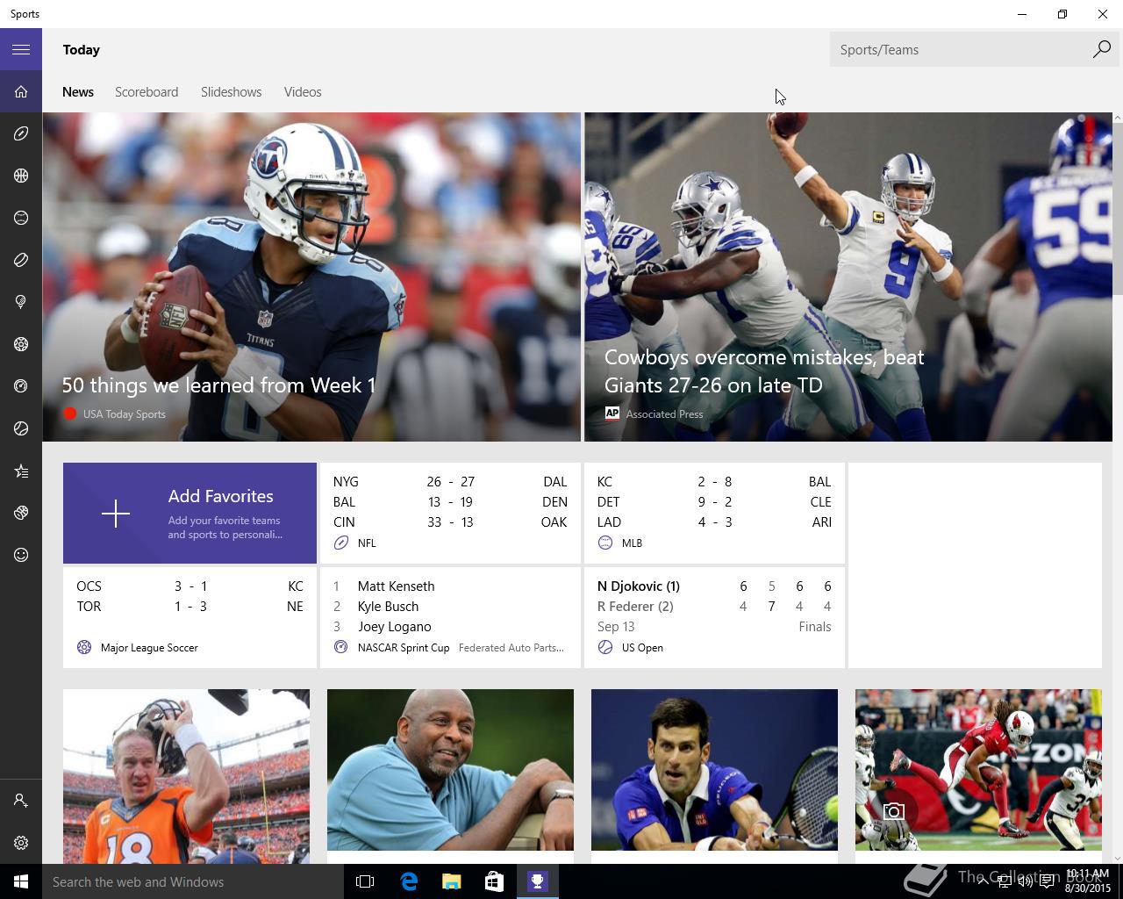1123x899 pixels.
Task: Open the Peyton Manning Broncos photo story
Action: [x=186, y=776]
